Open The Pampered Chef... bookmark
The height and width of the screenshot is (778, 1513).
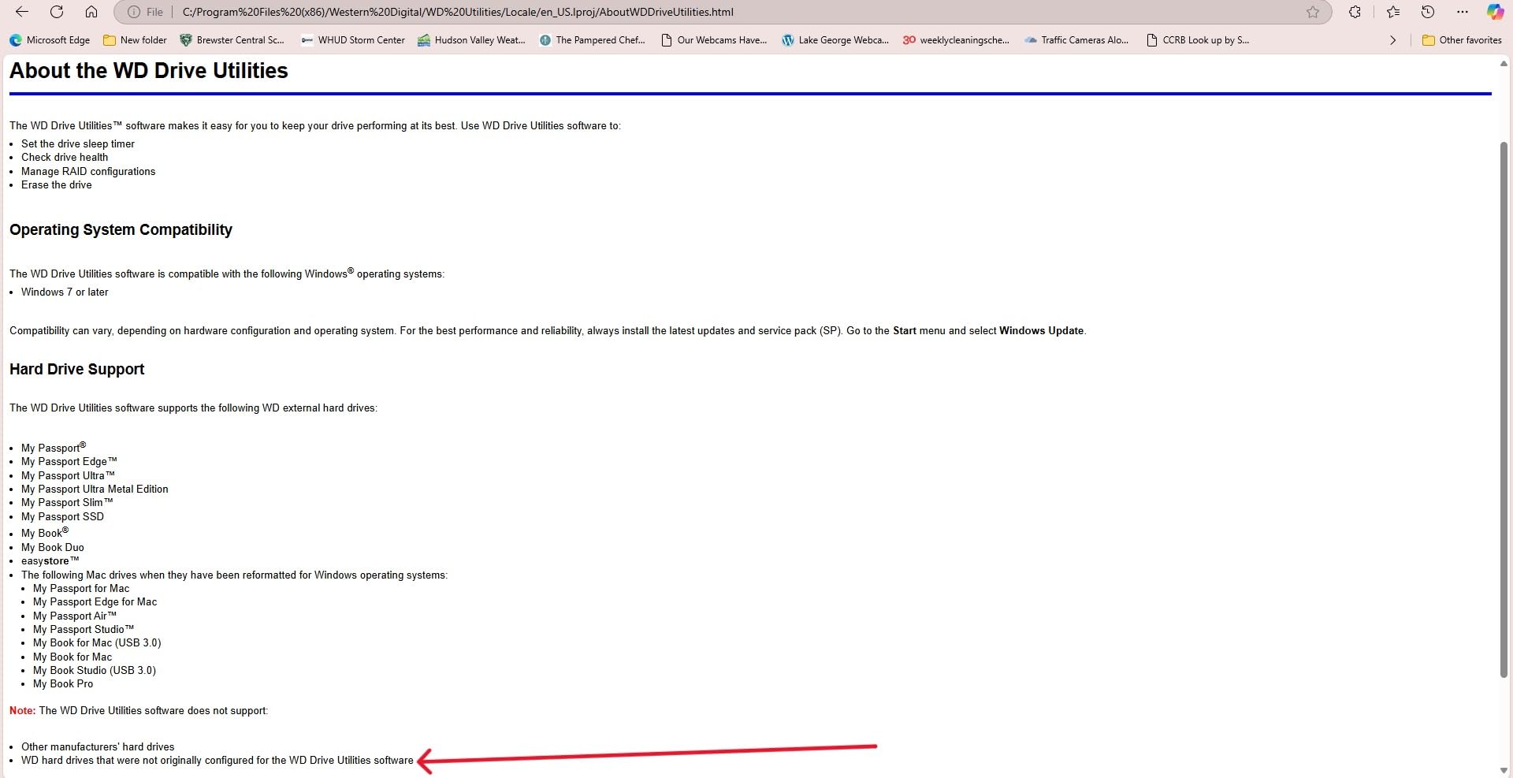(592, 40)
